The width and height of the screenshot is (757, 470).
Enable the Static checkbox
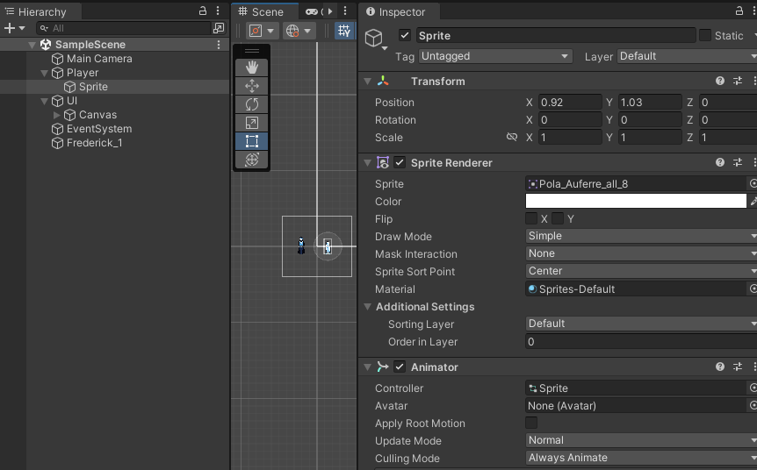704,35
